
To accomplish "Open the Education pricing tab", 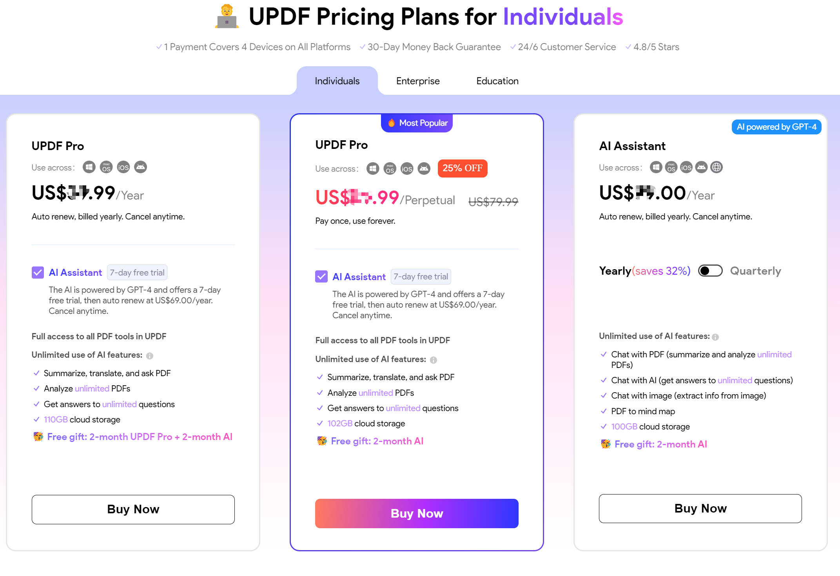I will click(497, 81).
